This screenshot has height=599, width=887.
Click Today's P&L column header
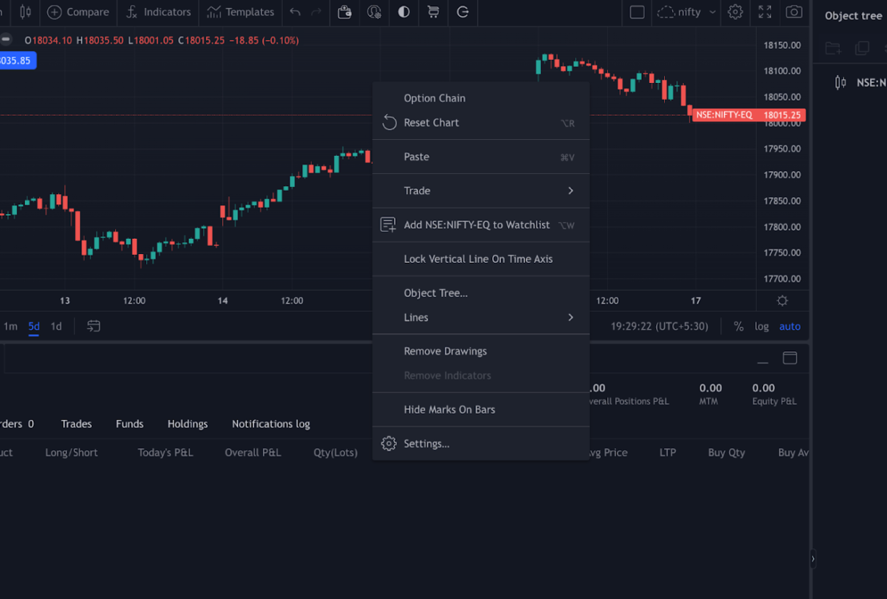pos(165,453)
